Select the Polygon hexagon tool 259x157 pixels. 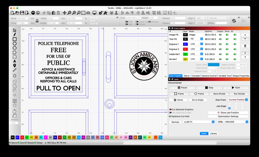tap(15, 48)
